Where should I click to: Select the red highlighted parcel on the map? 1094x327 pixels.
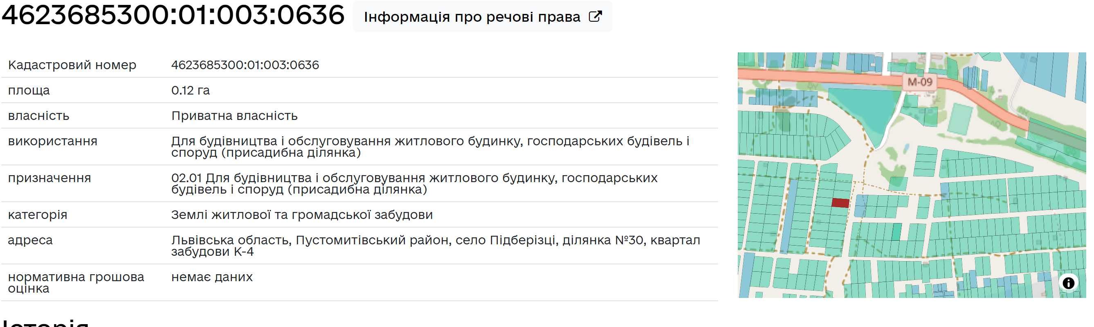[840, 203]
